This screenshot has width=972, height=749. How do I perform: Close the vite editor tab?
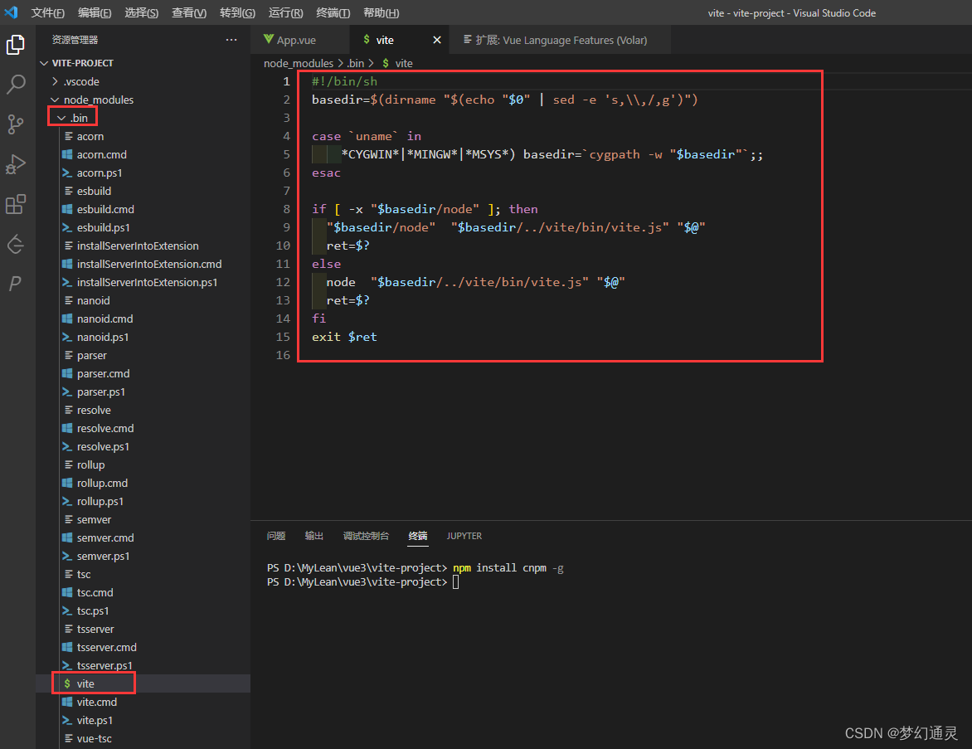(x=437, y=40)
